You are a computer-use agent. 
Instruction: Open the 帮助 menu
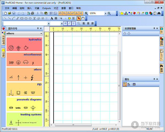[78, 8]
